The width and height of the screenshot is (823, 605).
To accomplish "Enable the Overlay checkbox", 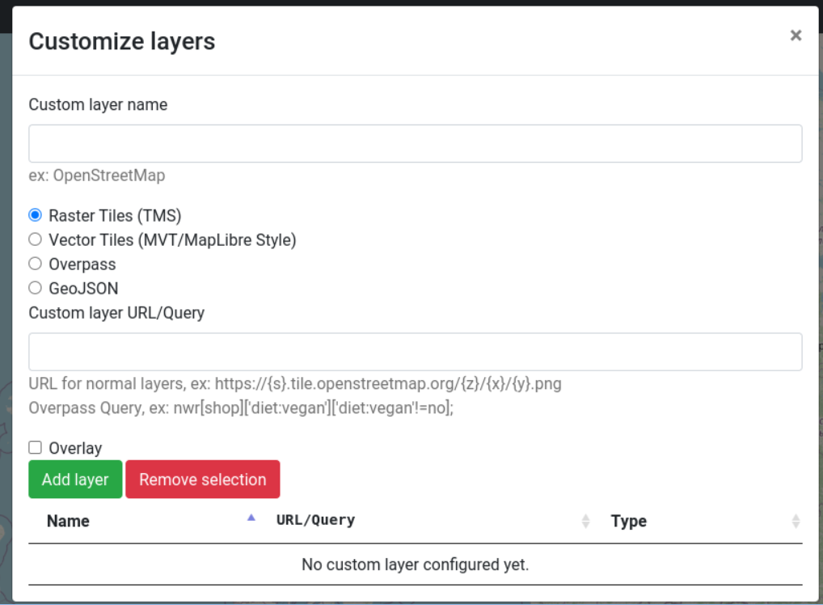I will tap(35, 447).
